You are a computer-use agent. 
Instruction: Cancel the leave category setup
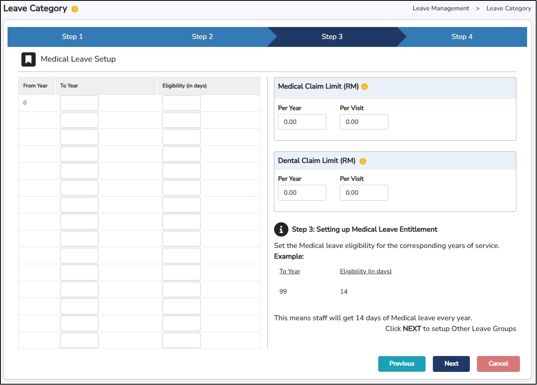[x=498, y=364]
